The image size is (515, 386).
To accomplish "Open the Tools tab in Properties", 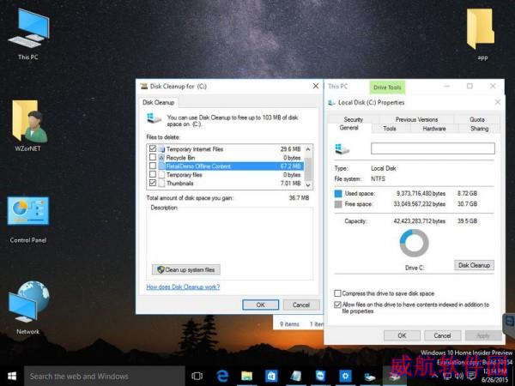I will [390, 129].
